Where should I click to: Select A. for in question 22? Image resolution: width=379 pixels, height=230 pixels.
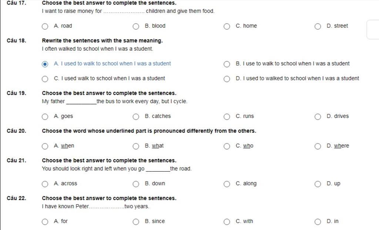click(45, 222)
